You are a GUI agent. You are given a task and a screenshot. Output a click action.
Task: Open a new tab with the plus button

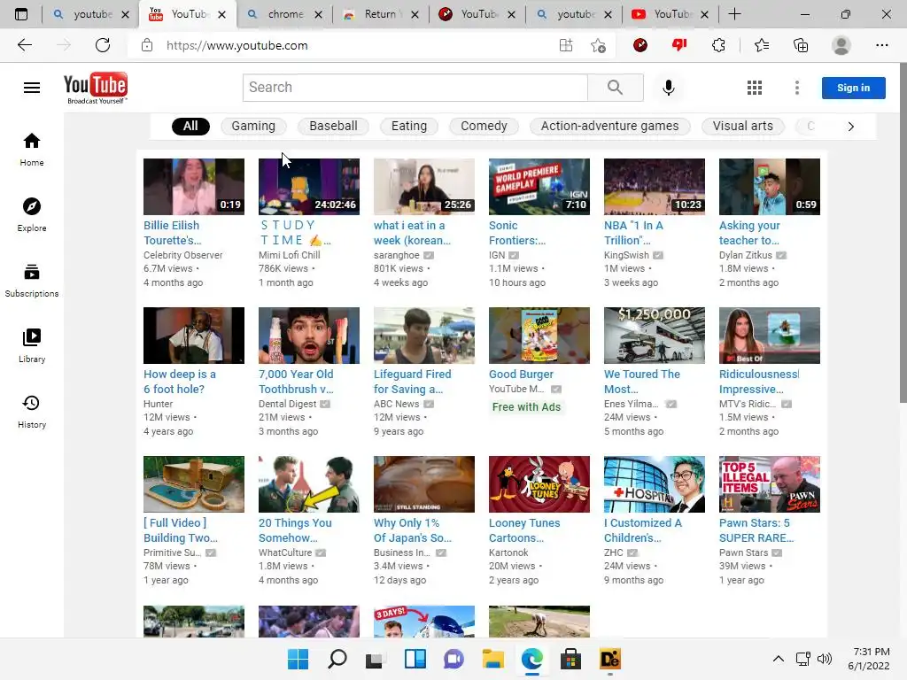(734, 14)
